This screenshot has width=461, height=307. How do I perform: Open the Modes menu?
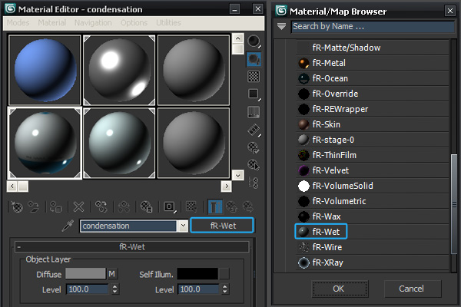(x=18, y=22)
